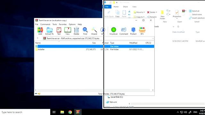Open Google Chrome from taskbar
Screen dimensions: 205x115
tap(70, 112)
